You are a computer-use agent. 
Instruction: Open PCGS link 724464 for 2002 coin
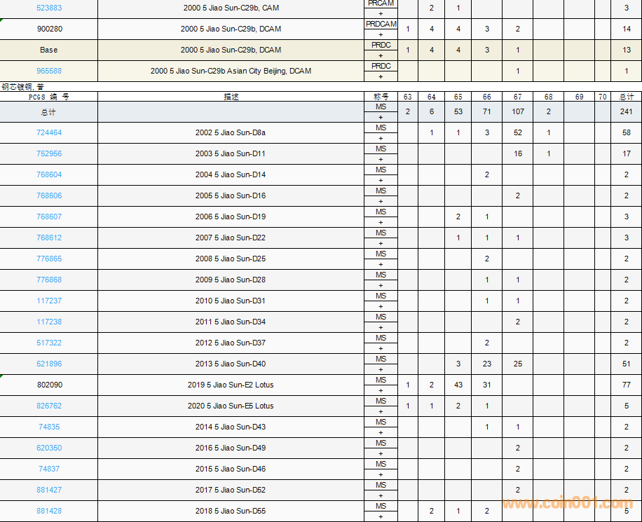49,132
